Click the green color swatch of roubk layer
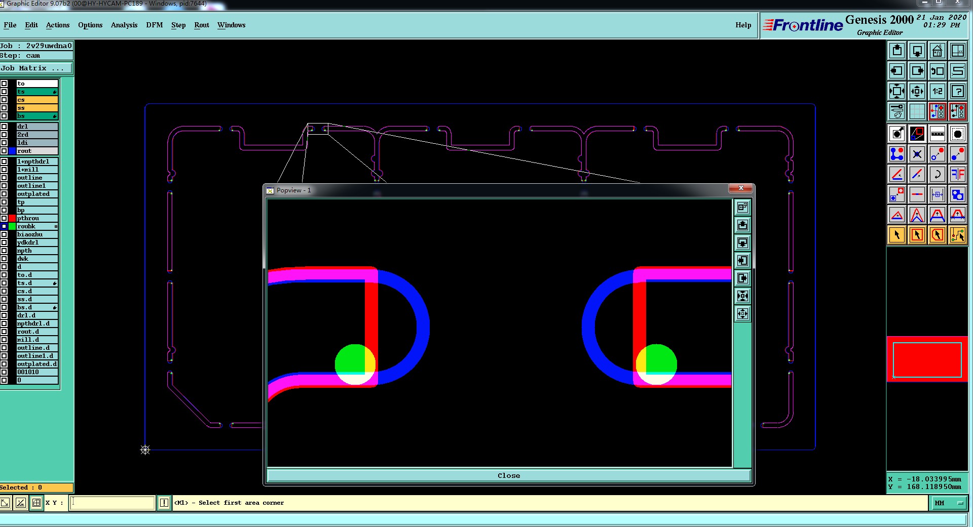Screen dimensions: 973x527 coord(12,226)
